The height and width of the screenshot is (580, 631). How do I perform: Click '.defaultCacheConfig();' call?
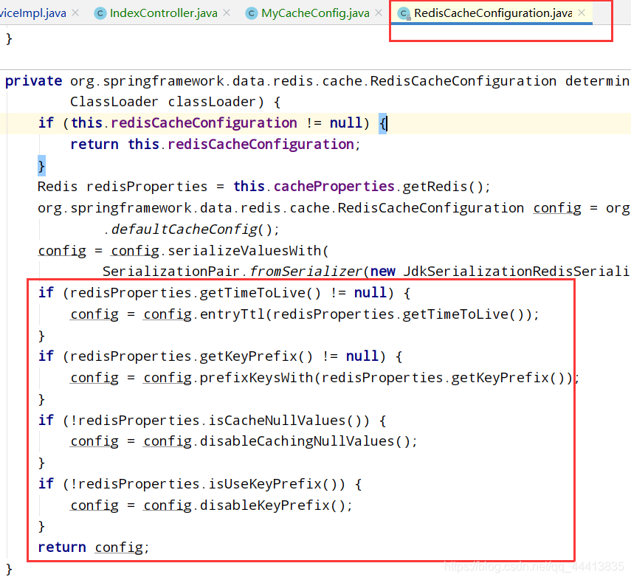coord(191,229)
